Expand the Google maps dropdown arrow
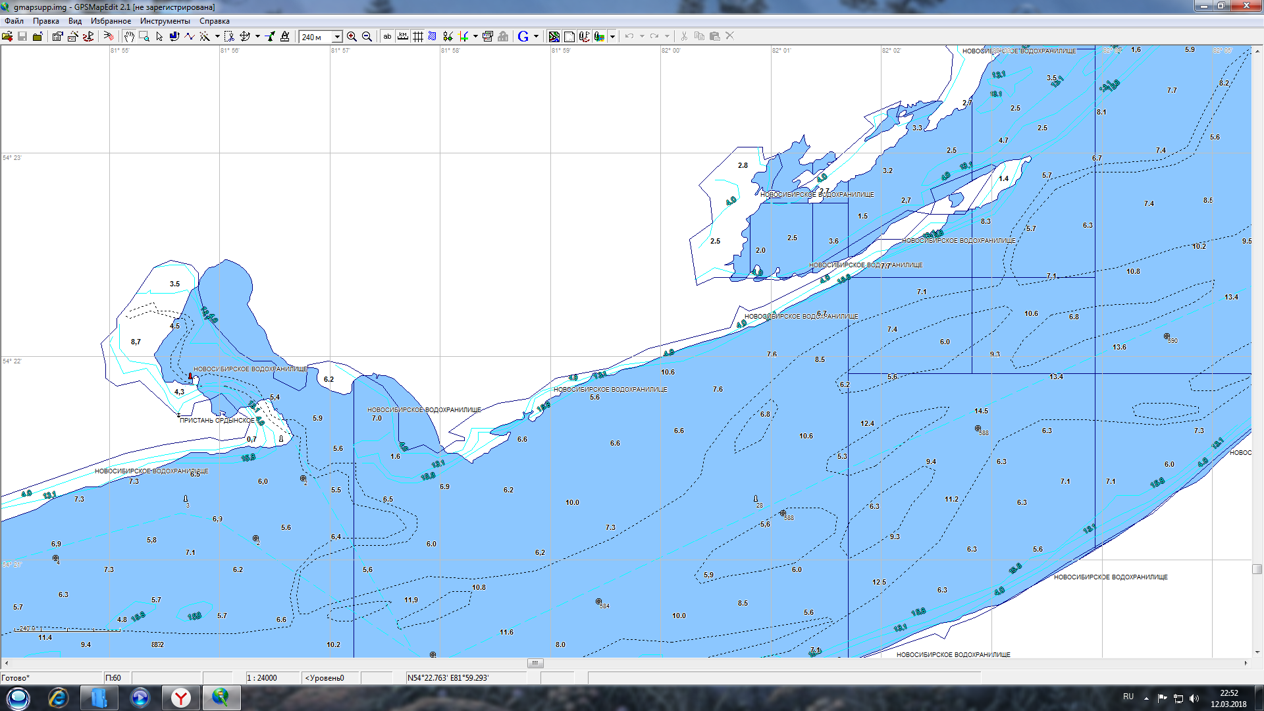Image resolution: width=1264 pixels, height=711 pixels. [537, 36]
